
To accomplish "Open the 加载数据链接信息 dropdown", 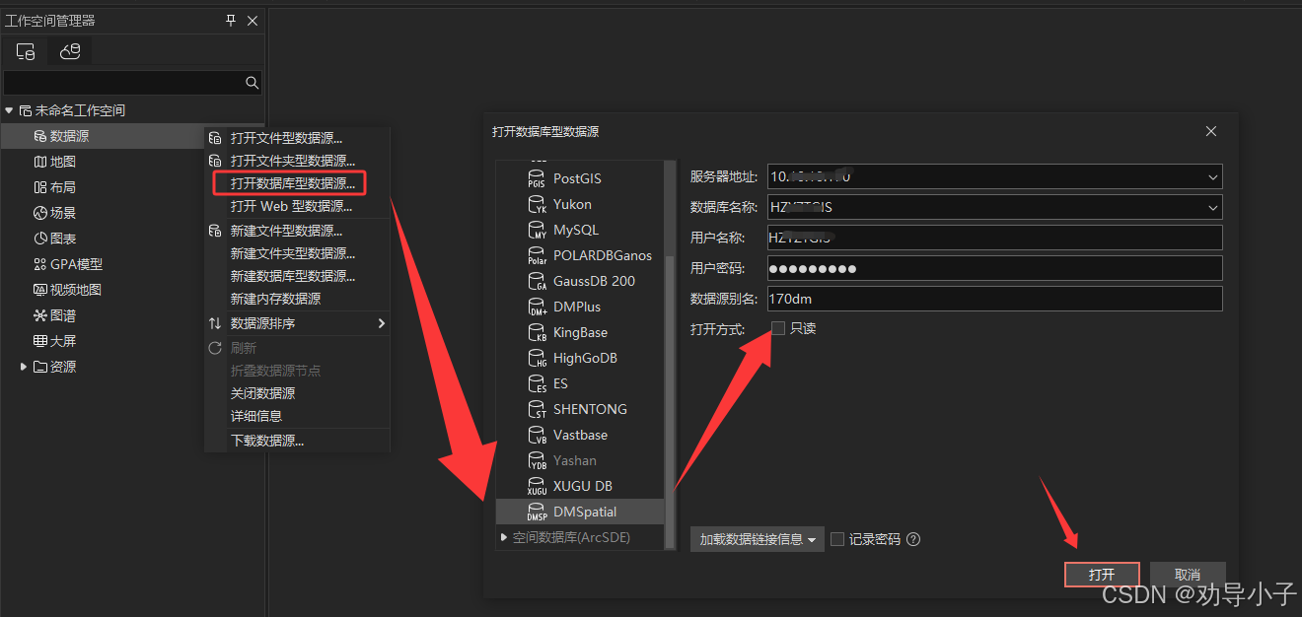I will [757, 539].
